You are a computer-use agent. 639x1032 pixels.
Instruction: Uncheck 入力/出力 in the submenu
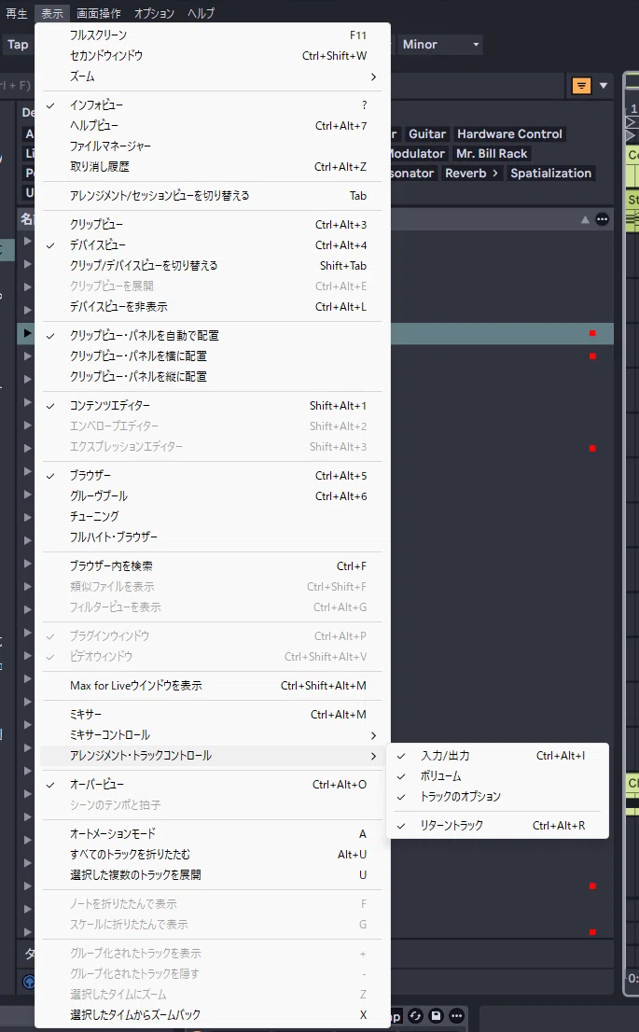[497, 756]
